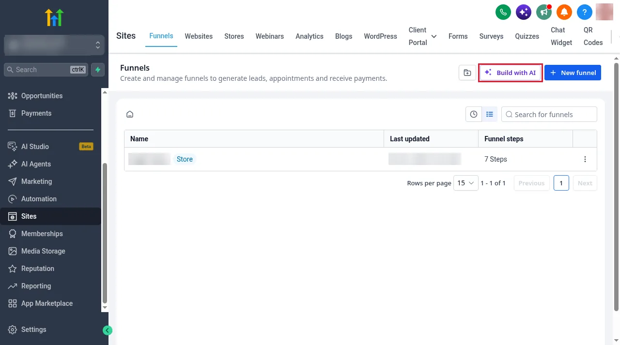The image size is (620, 345).
Task: Open the orange notifications bell
Action: click(x=564, y=12)
